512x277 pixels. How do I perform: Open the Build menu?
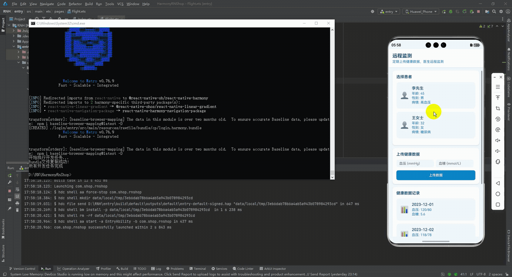pyautogui.click(x=89, y=4)
